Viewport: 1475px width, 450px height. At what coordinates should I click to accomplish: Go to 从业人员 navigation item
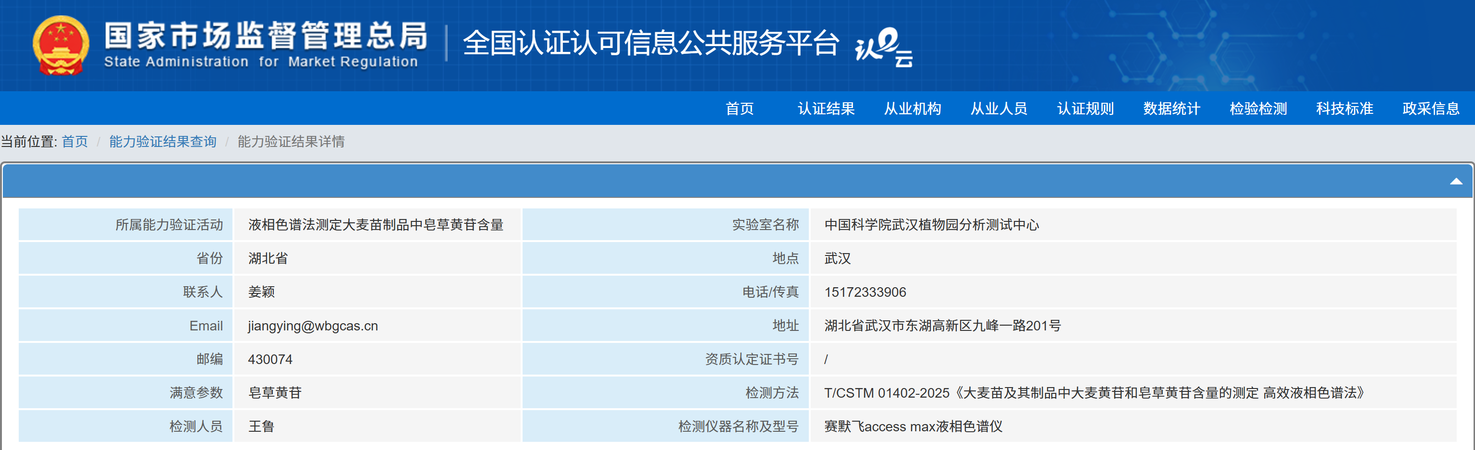pos(999,109)
